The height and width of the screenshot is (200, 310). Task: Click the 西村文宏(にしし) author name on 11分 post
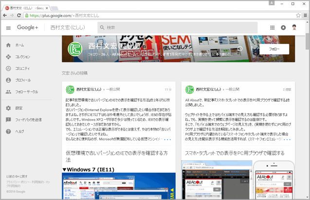pyautogui.click(x=89, y=90)
